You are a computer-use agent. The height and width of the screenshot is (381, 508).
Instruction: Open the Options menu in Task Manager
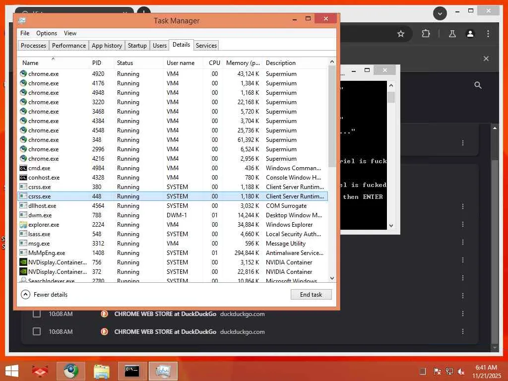click(x=47, y=33)
